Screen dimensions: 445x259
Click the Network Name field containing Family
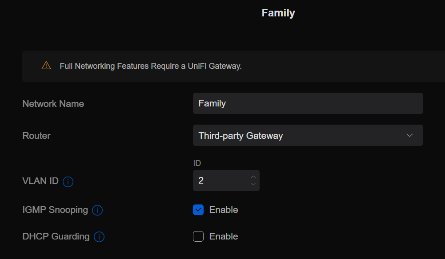[x=308, y=103]
